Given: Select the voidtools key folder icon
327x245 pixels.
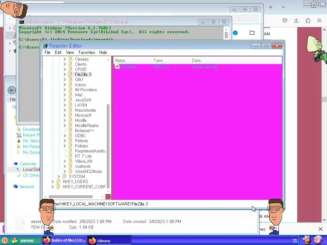Looking at the screenshot, I should tap(71, 166).
